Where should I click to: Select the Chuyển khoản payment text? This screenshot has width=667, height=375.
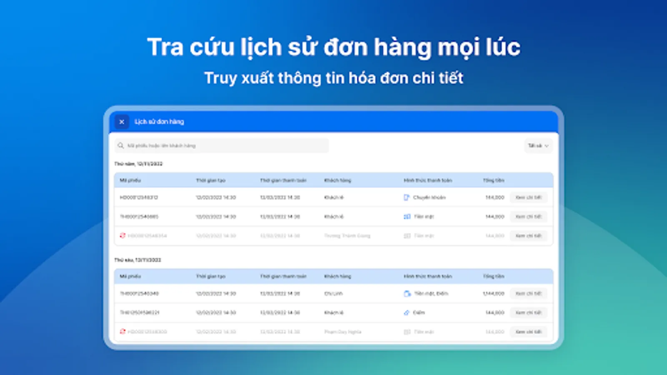tap(429, 197)
